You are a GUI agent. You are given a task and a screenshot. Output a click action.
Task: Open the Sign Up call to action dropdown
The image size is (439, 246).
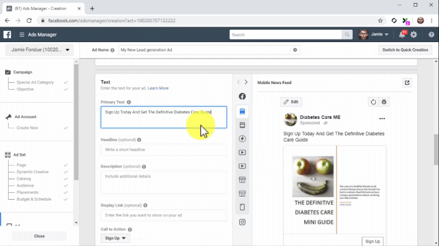(115, 238)
